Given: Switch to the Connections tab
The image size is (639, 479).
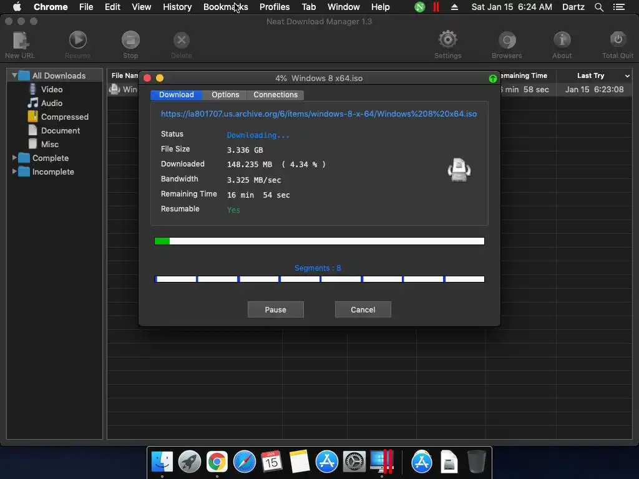Looking at the screenshot, I should 275,95.
